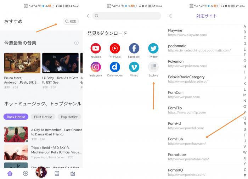Screen dimensions: 248x179
Task: Open the podomatic site entry
Action: (204, 48)
